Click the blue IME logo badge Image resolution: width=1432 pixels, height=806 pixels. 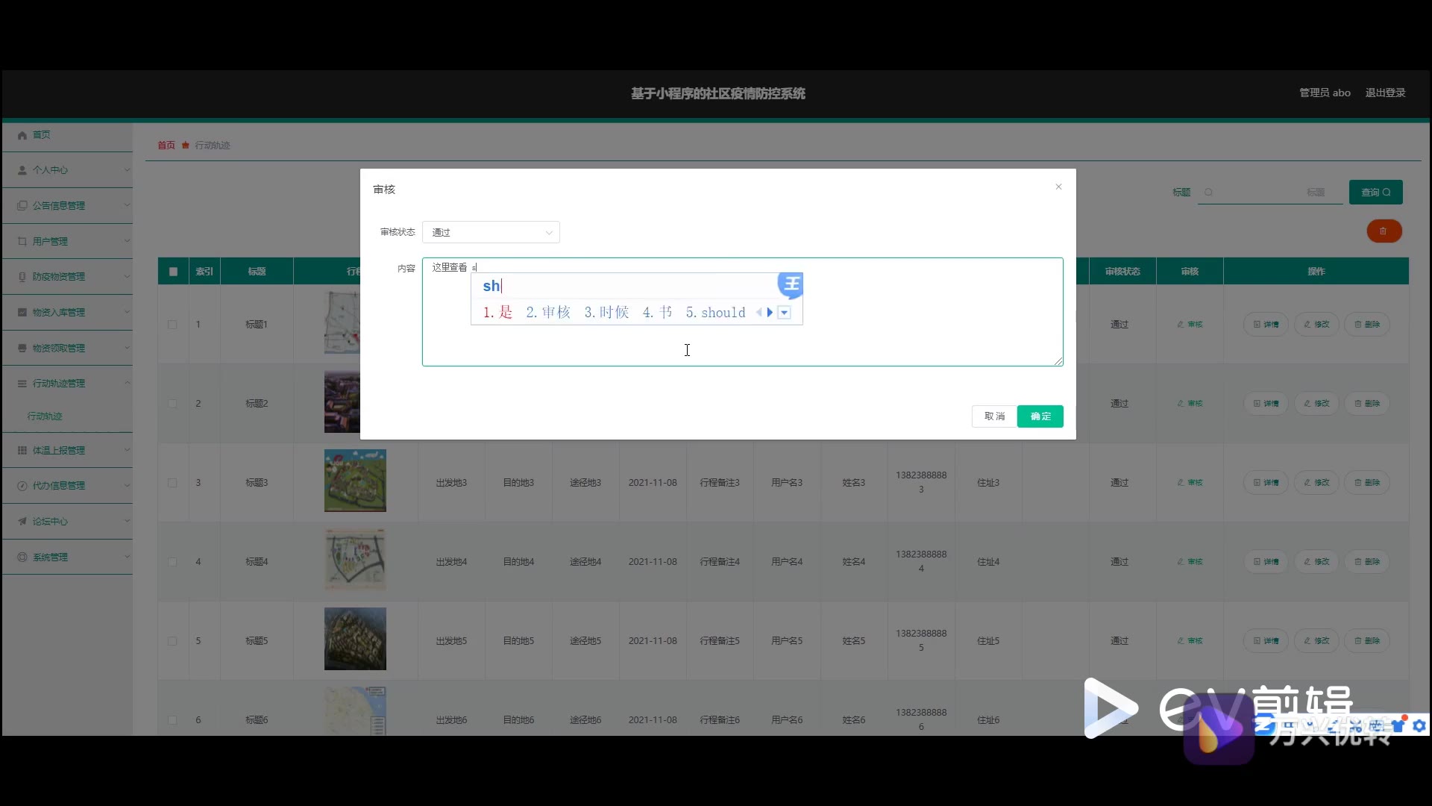(x=791, y=284)
